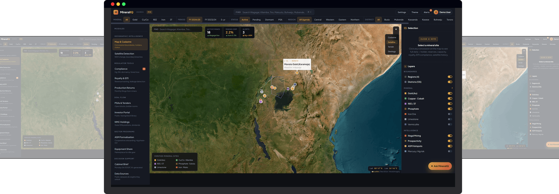This screenshot has height=194, width=559.
Task: Enable the Limestone layer toggle
Action: (x=450, y=119)
